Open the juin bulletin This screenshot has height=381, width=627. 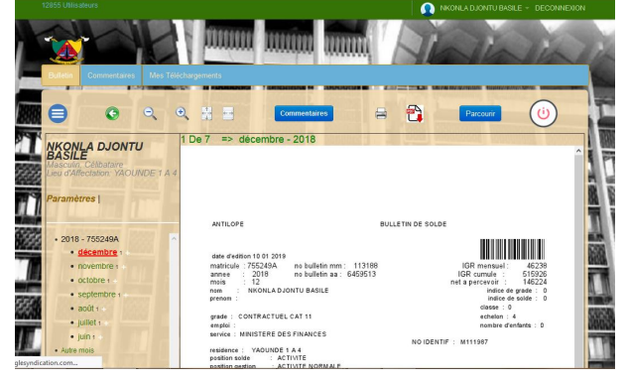[x=84, y=336]
